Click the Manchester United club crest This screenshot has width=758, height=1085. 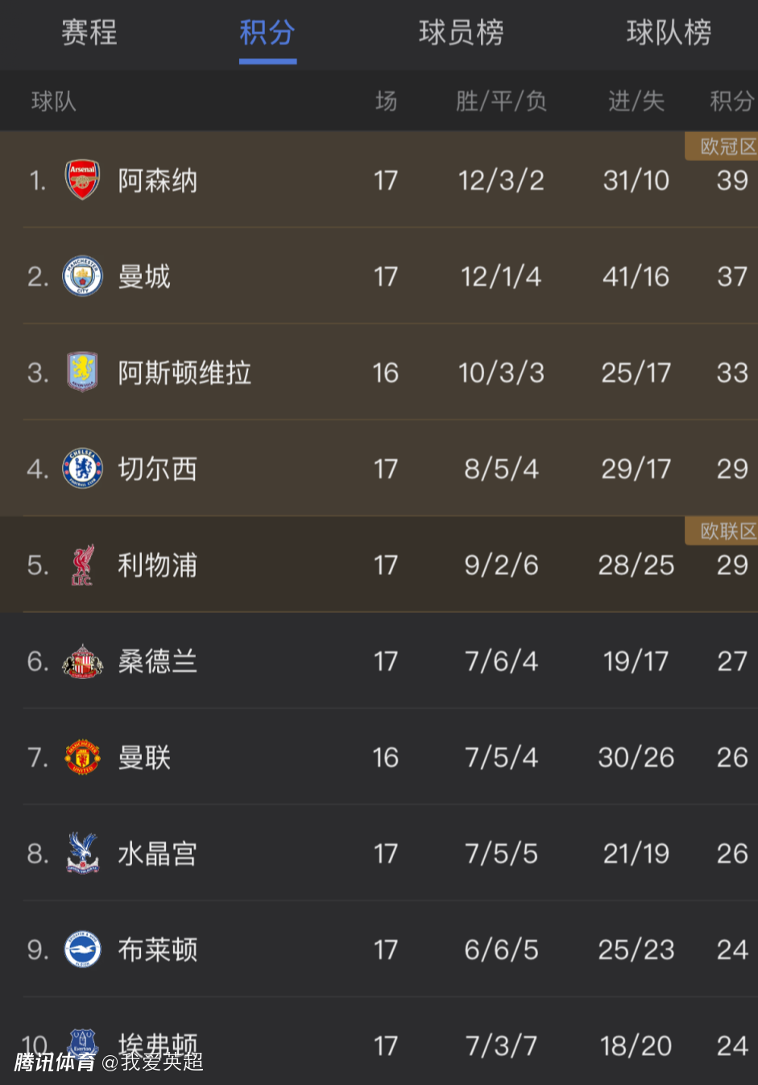tap(82, 757)
